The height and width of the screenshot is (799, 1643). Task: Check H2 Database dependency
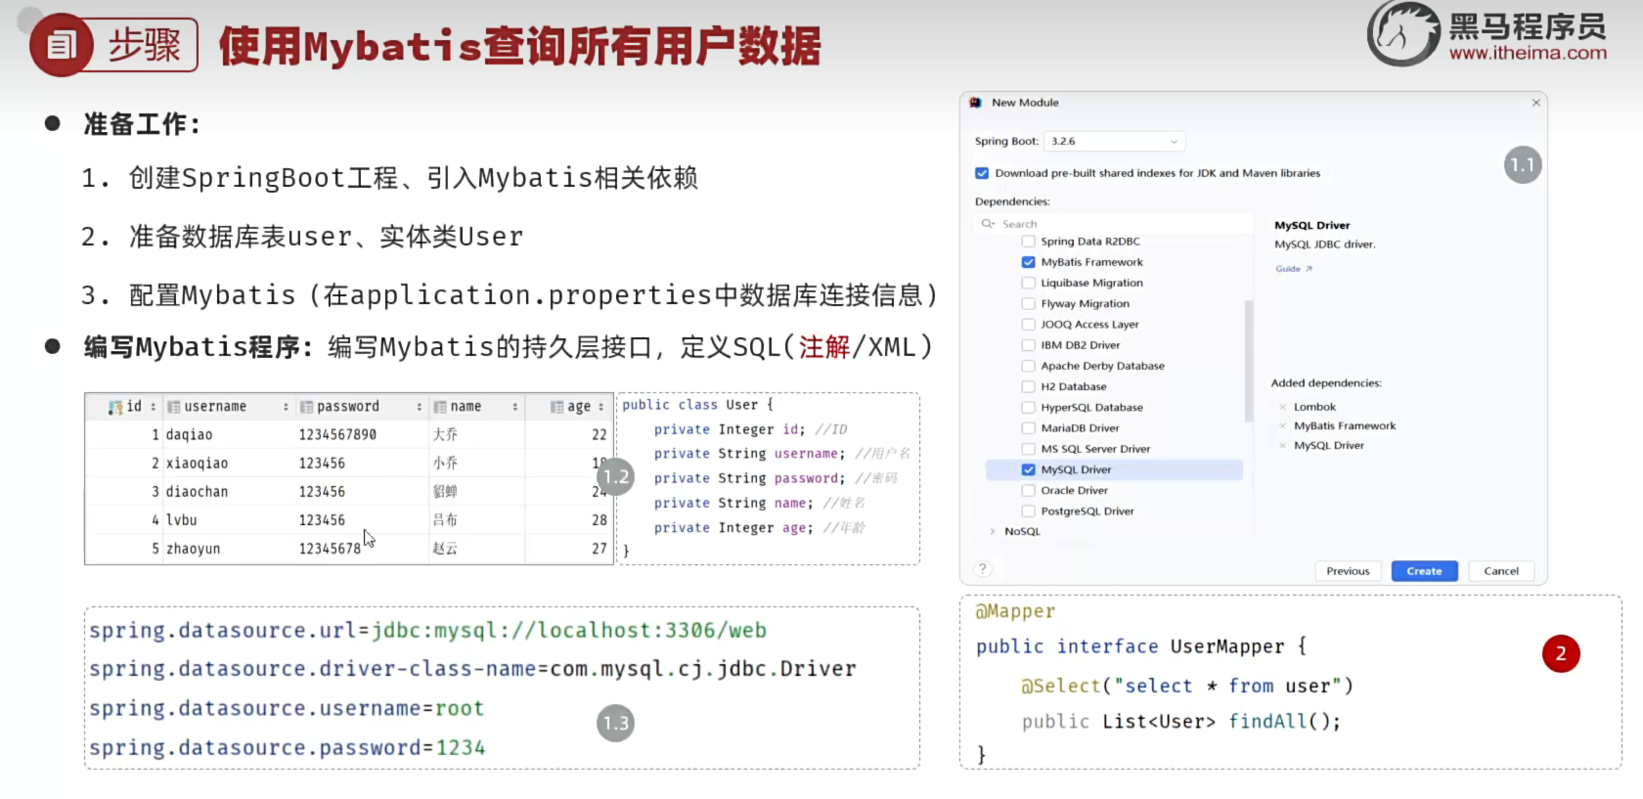(x=1028, y=387)
